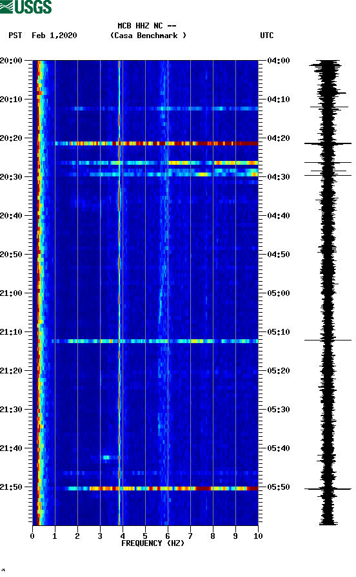The width and height of the screenshot is (356, 577).
Task: Click the 05:20 UTC time label
Action: (279, 371)
